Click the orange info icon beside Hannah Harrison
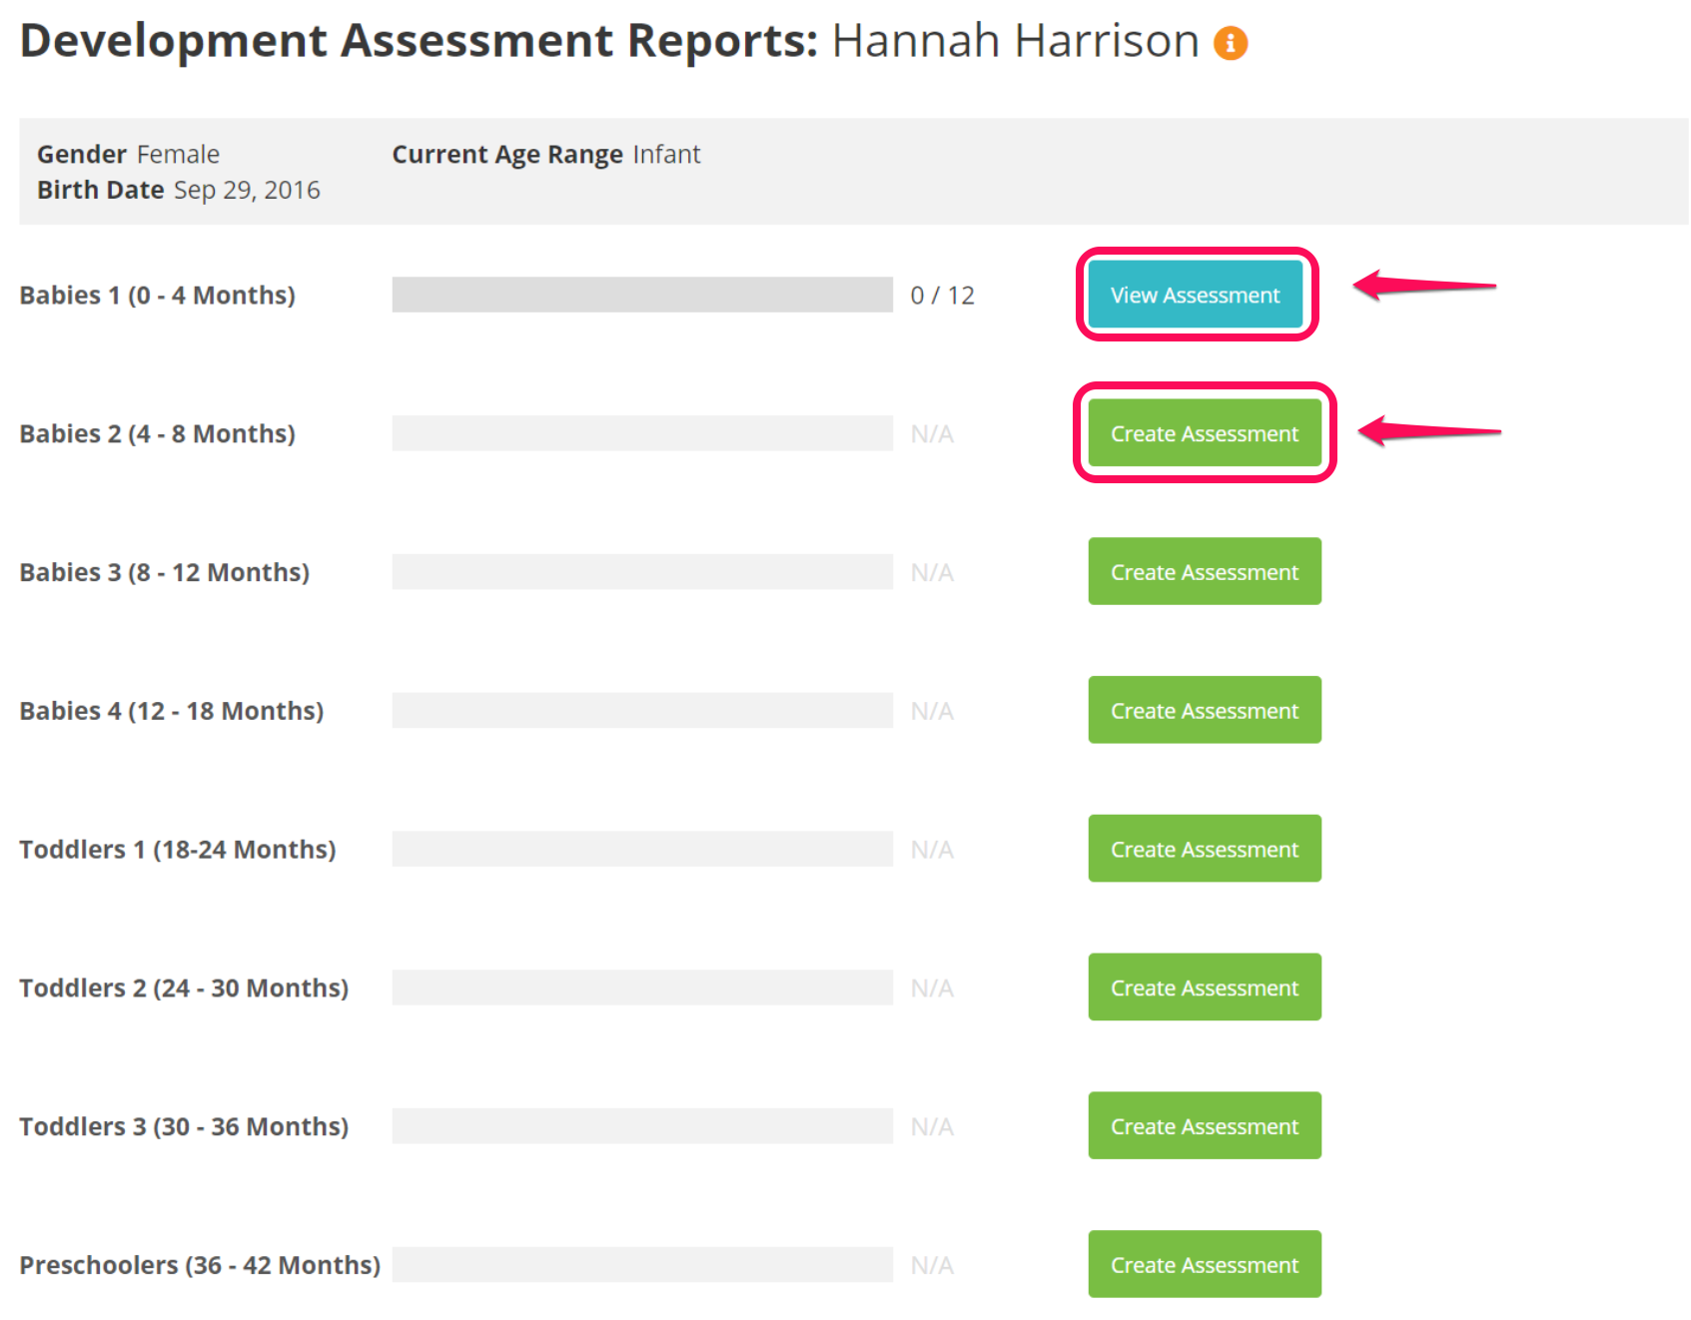1691x1320 pixels. click(x=1232, y=42)
